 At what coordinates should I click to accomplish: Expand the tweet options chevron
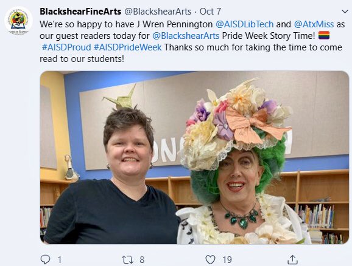[x=345, y=11]
